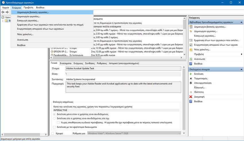Click the Εμφάνιση όλων των εργασιών icon in Actions pane
The image size is (244, 141).
coord(191,40)
